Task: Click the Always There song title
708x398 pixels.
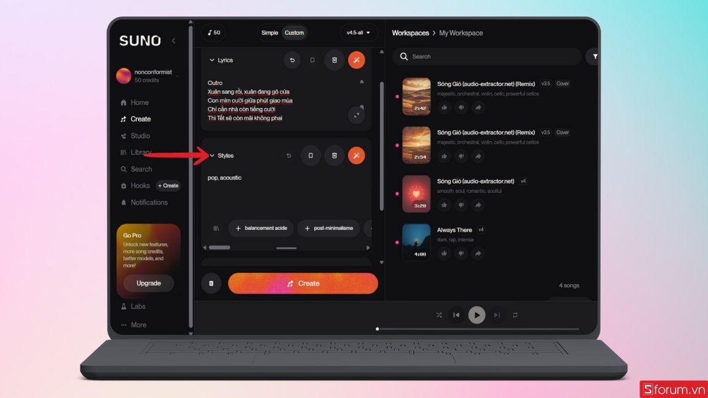Action: (454, 230)
